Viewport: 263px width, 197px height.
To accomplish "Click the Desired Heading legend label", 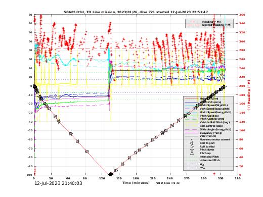I will coord(217,25).
